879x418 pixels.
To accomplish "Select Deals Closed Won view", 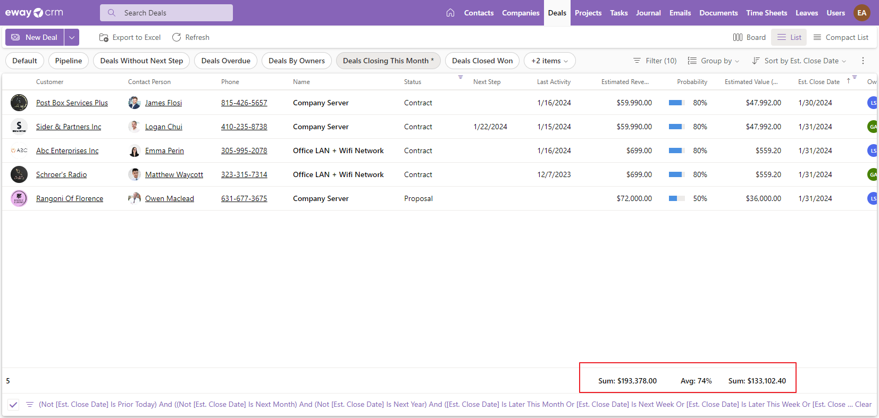I will (482, 61).
